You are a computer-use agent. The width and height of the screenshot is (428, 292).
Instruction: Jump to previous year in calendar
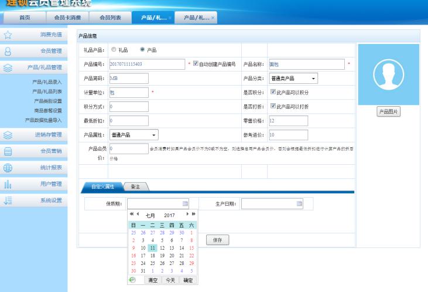(132, 215)
